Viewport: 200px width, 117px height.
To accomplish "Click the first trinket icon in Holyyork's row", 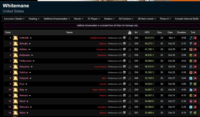I will pos(191,78).
